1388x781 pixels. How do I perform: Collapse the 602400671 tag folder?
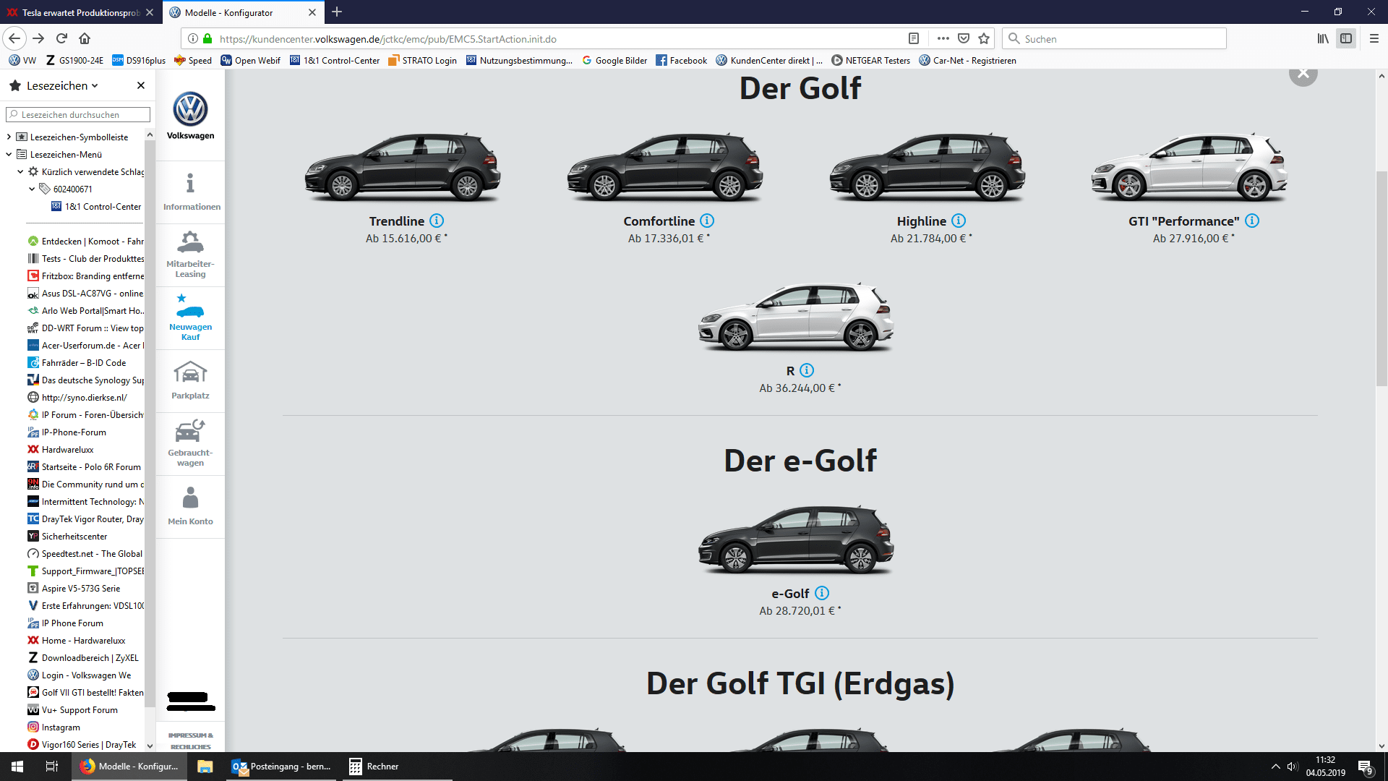pyautogui.click(x=32, y=189)
